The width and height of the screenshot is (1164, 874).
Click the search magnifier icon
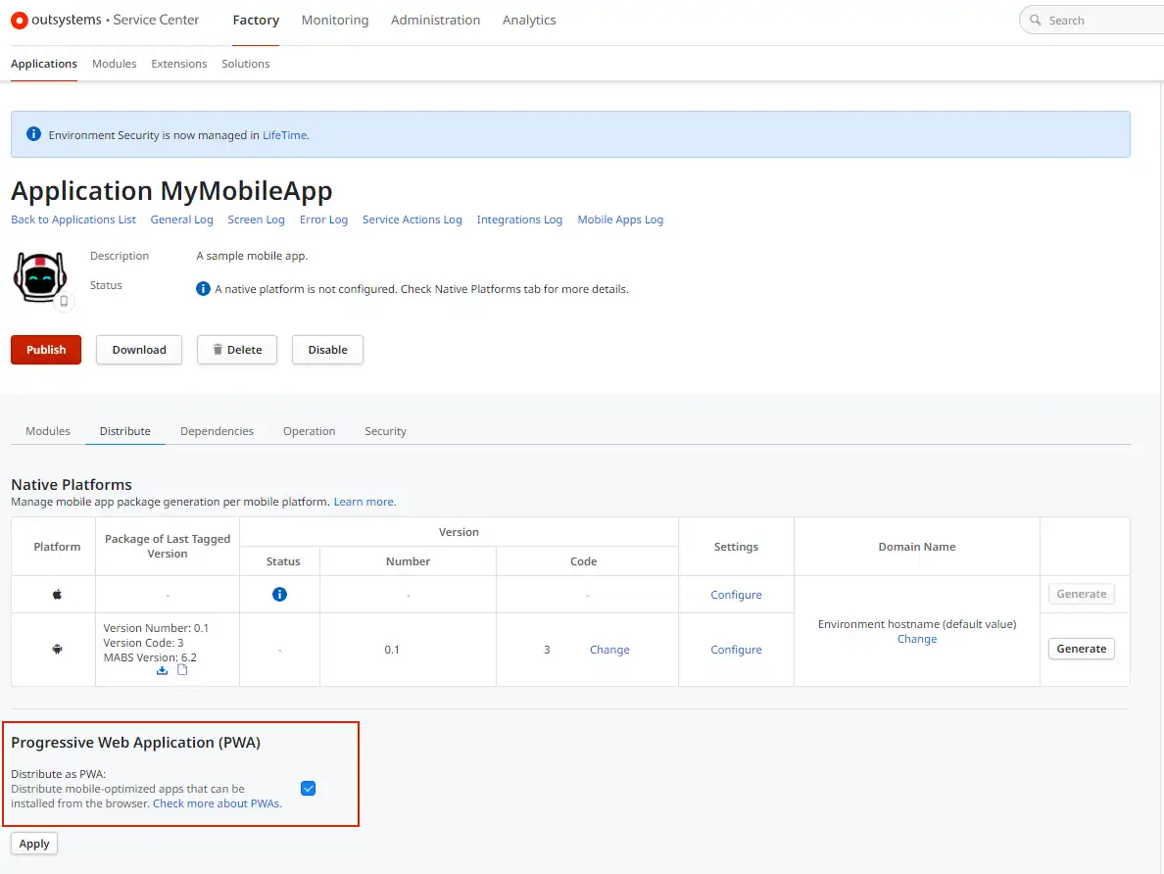tap(1036, 20)
